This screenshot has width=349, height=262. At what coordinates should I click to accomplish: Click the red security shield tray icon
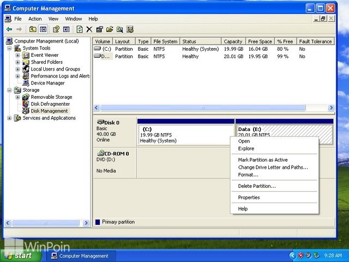[x=301, y=255]
